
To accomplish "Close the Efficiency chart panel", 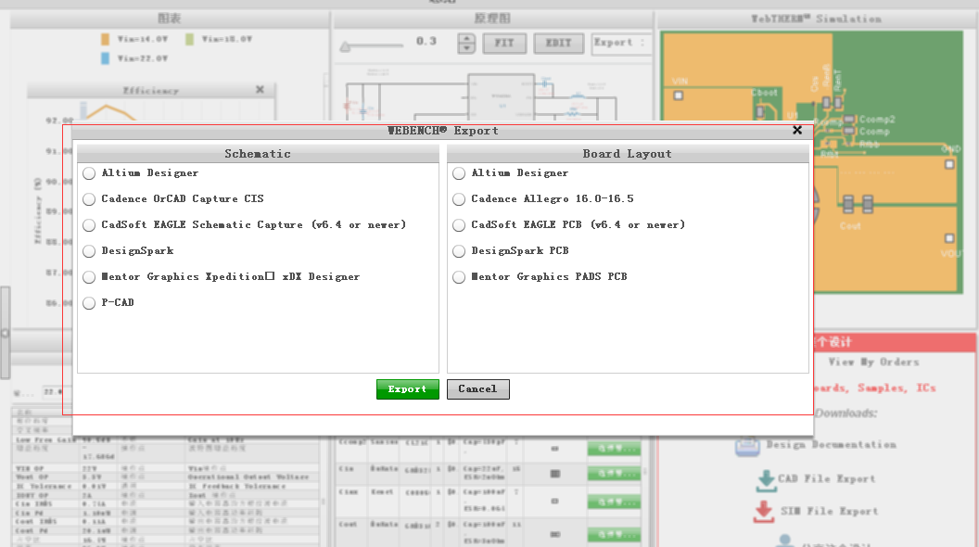I will tap(260, 90).
